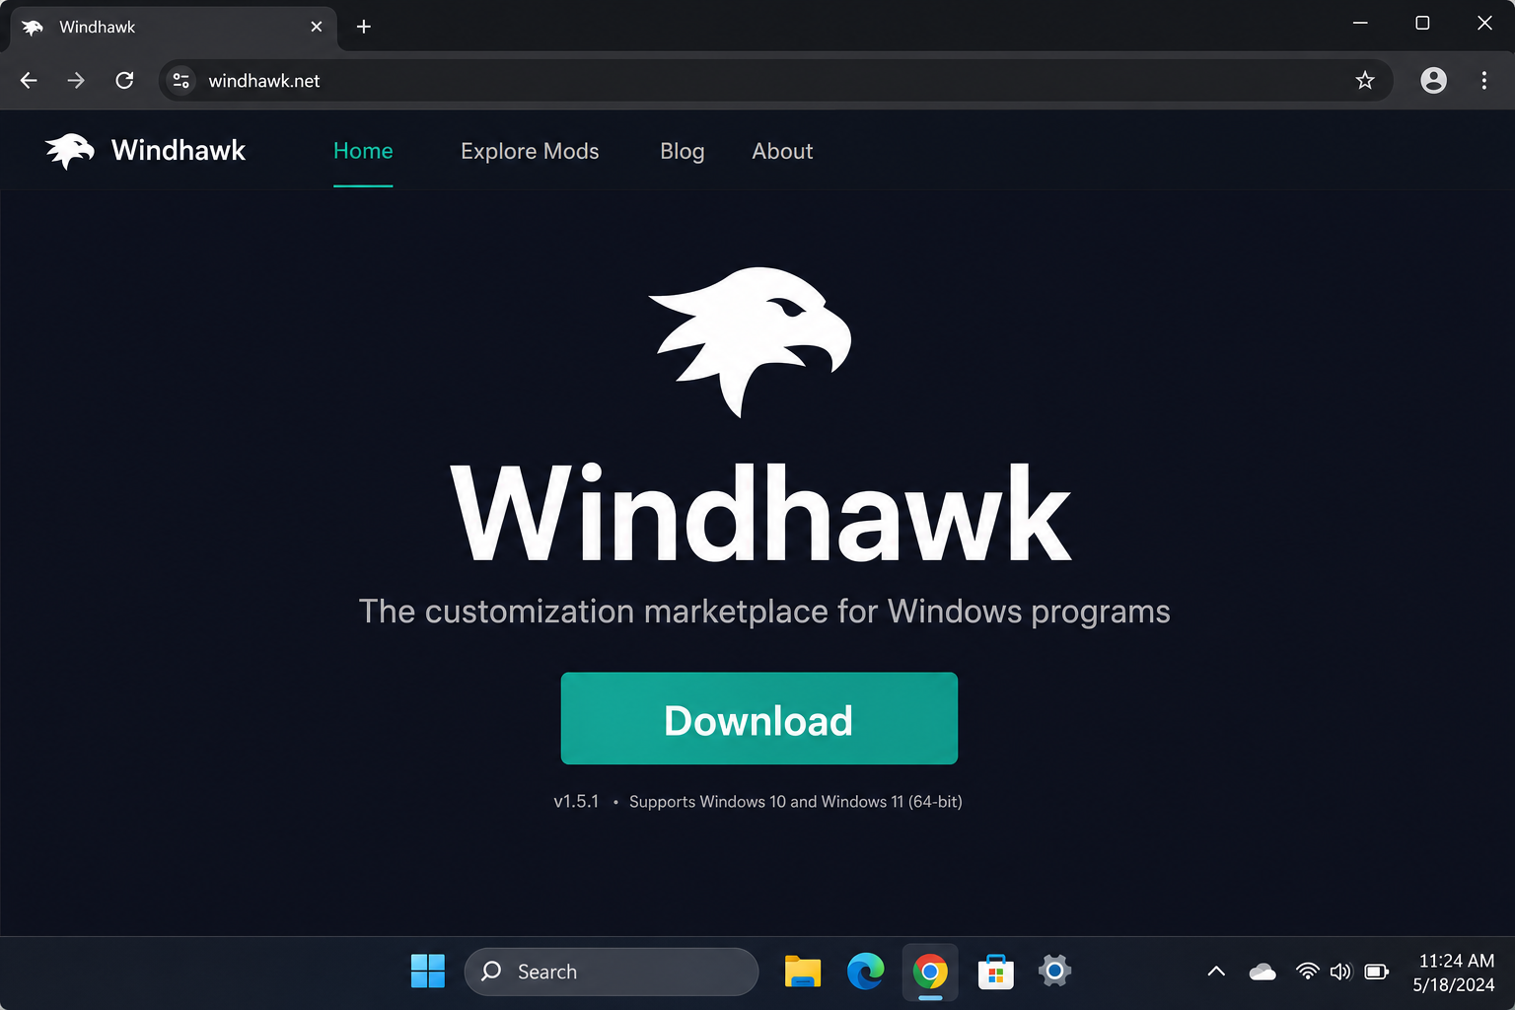Click the browser forward arrow
The width and height of the screenshot is (1515, 1010).
pyautogui.click(x=76, y=80)
